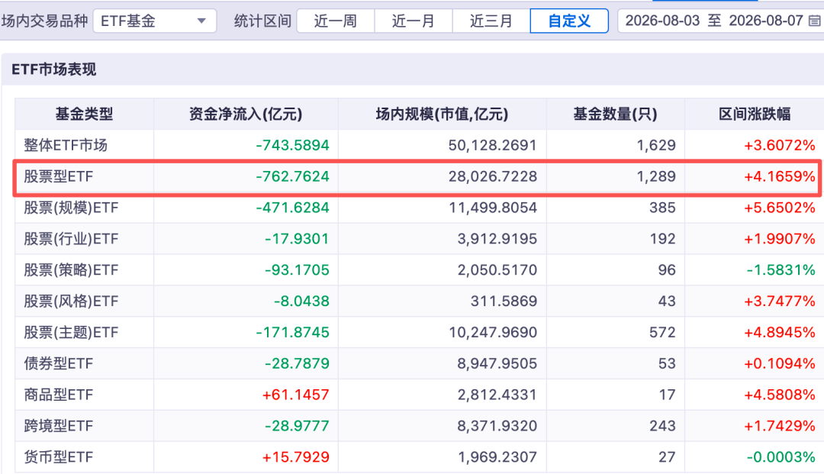Click market size value 3,912.9195
The image size is (824, 474).
(497, 239)
